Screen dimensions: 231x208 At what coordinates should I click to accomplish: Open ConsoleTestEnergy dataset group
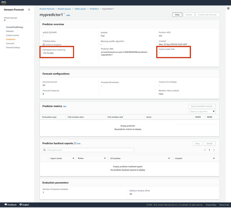point(15,27)
